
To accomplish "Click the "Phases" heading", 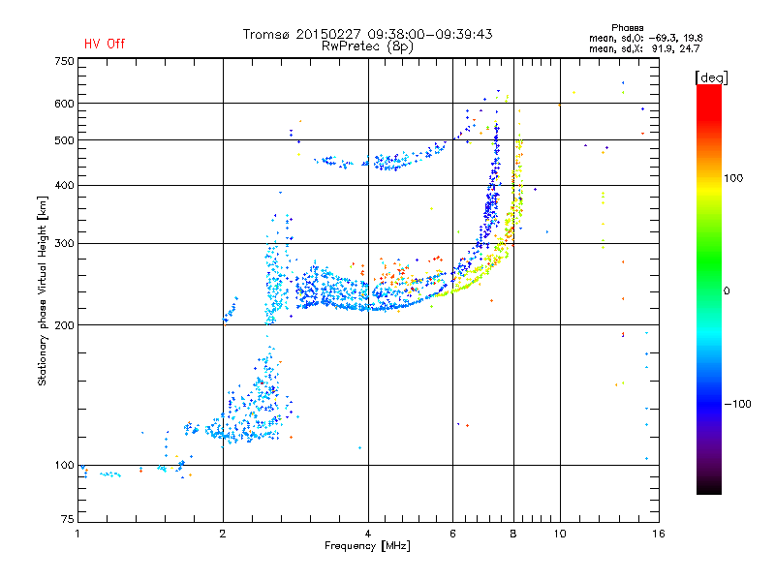I will click(x=627, y=28).
